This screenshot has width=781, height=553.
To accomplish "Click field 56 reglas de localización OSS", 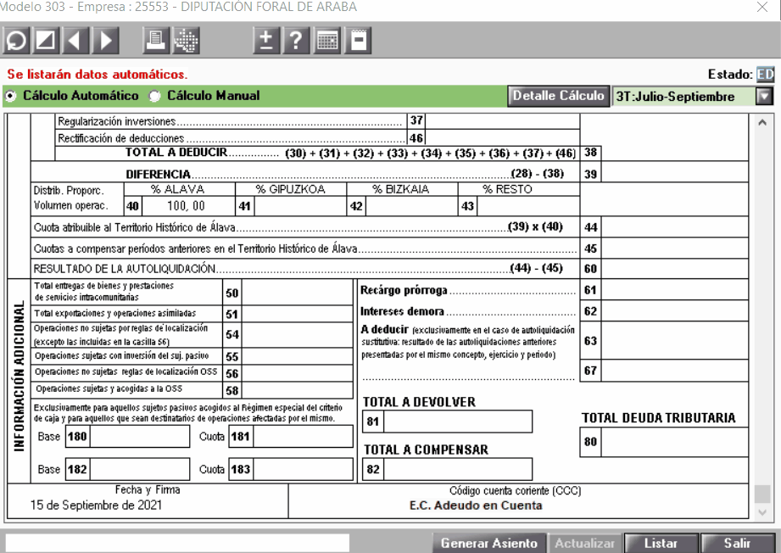I will 298,373.
